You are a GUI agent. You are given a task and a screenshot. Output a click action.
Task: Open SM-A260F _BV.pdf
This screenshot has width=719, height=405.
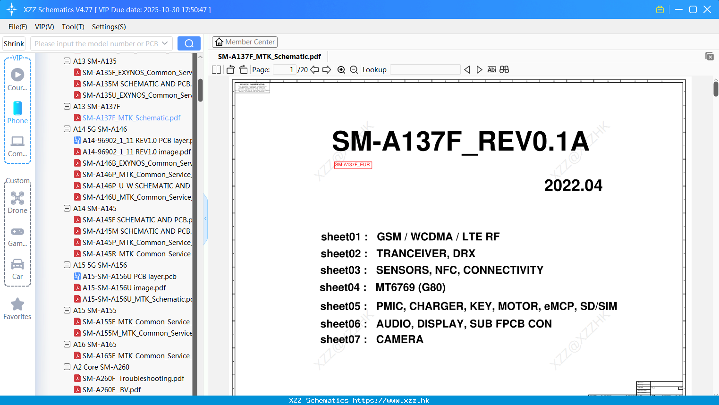111,389
